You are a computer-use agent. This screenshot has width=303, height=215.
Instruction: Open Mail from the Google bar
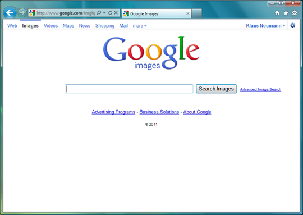[123, 25]
